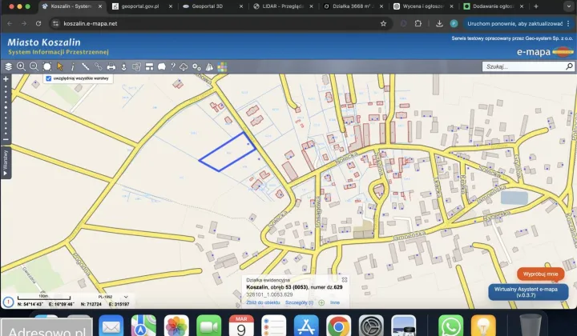Image resolution: width=577 pixels, height=336 pixels.
Task: Click the zoom in magnifier tool
Action: click(21, 66)
